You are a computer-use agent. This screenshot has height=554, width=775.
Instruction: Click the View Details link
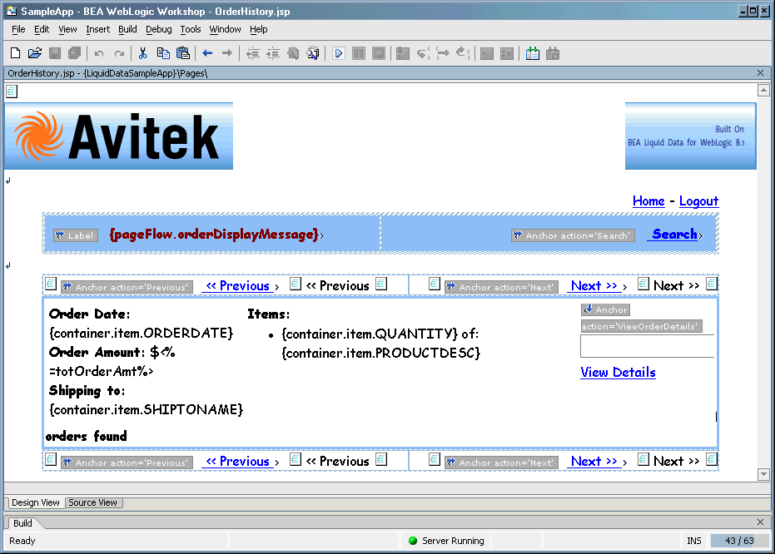click(618, 373)
